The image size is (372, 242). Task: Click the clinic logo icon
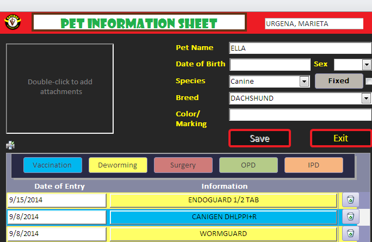coord(12,23)
